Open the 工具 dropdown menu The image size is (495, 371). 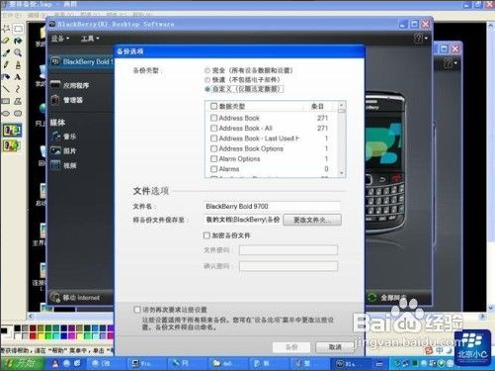tap(90, 39)
